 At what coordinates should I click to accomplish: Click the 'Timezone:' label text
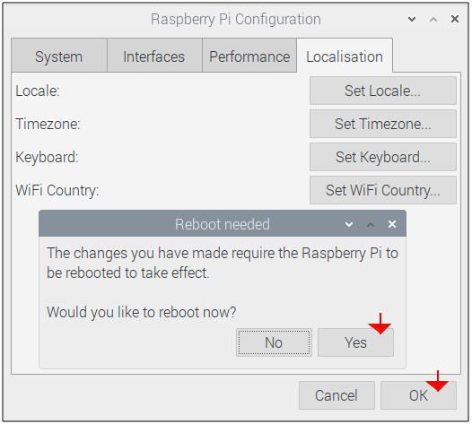point(48,124)
